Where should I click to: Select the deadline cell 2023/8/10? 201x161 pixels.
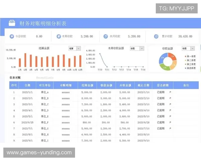coord(143,135)
